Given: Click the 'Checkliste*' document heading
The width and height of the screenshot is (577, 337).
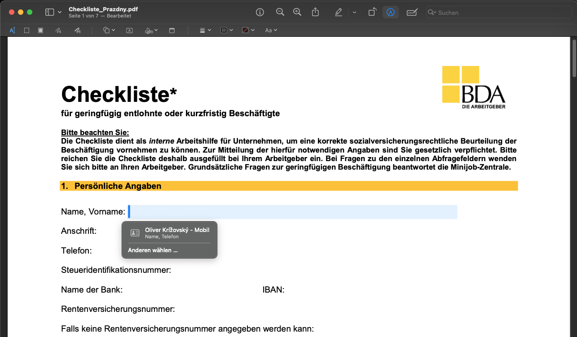Looking at the screenshot, I should [x=119, y=94].
